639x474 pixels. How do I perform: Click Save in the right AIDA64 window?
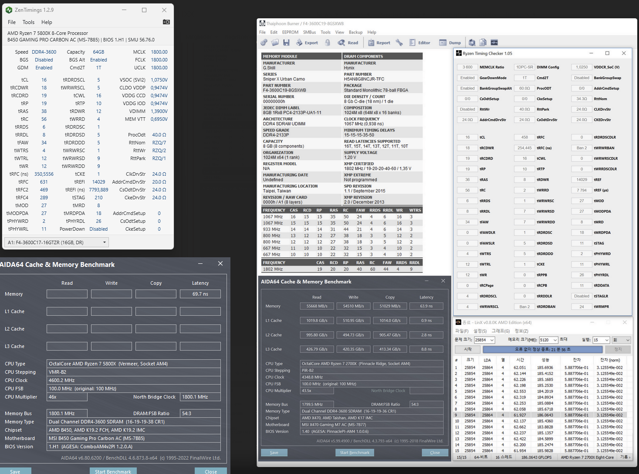point(274,453)
